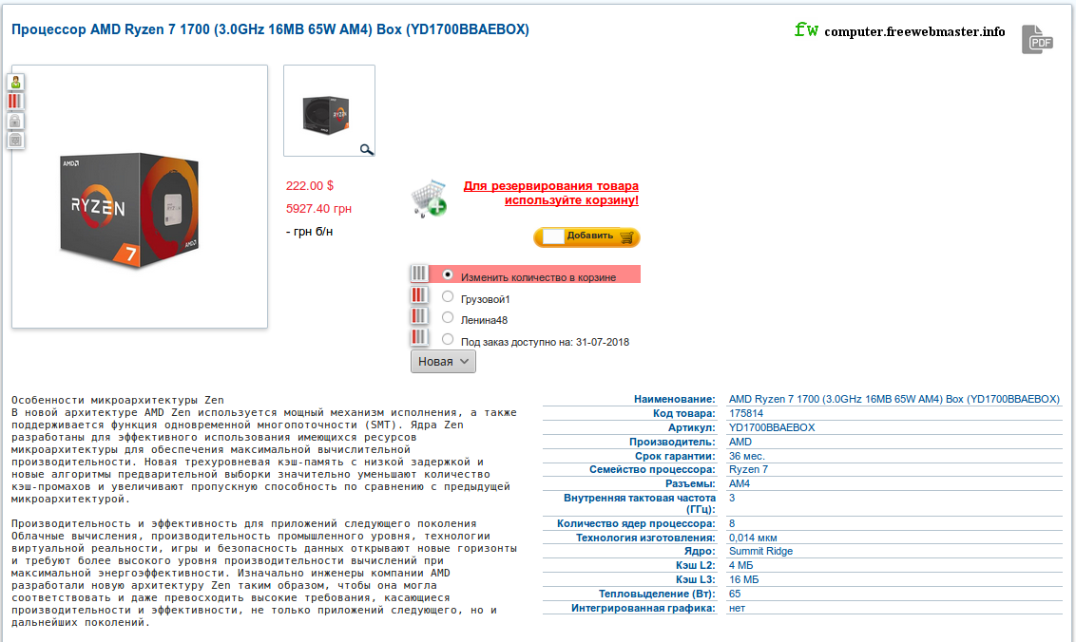
Task: Click the 'Тепловыделение (Вт):' label
Action: click(x=657, y=594)
